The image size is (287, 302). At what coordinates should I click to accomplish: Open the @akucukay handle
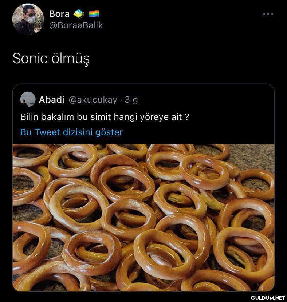point(93,100)
